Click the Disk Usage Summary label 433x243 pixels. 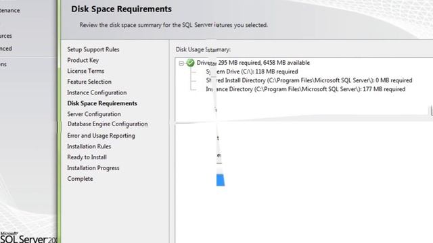pos(203,49)
